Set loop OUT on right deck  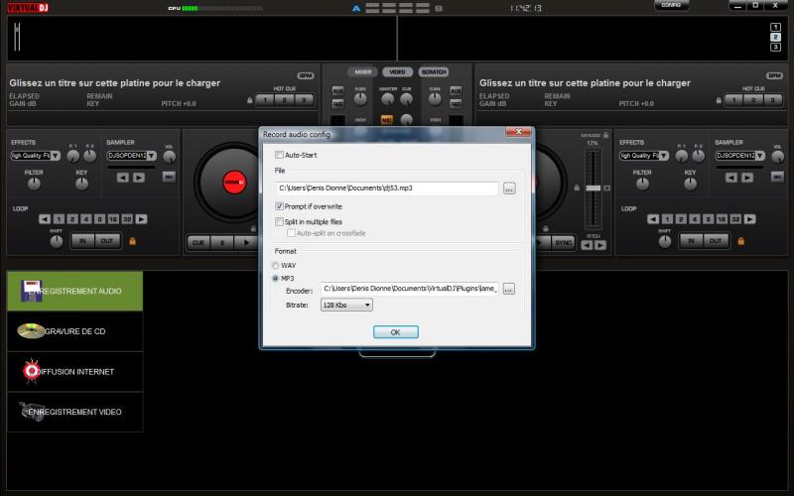coord(716,241)
